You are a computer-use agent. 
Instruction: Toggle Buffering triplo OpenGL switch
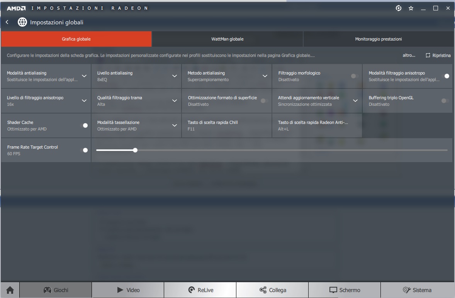click(445, 101)
